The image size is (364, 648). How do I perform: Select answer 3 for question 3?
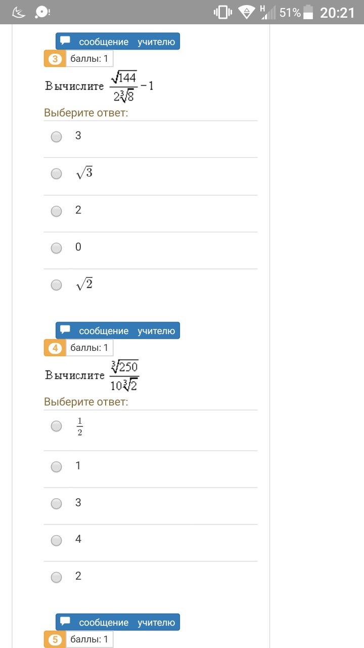(x=56, y=137)
